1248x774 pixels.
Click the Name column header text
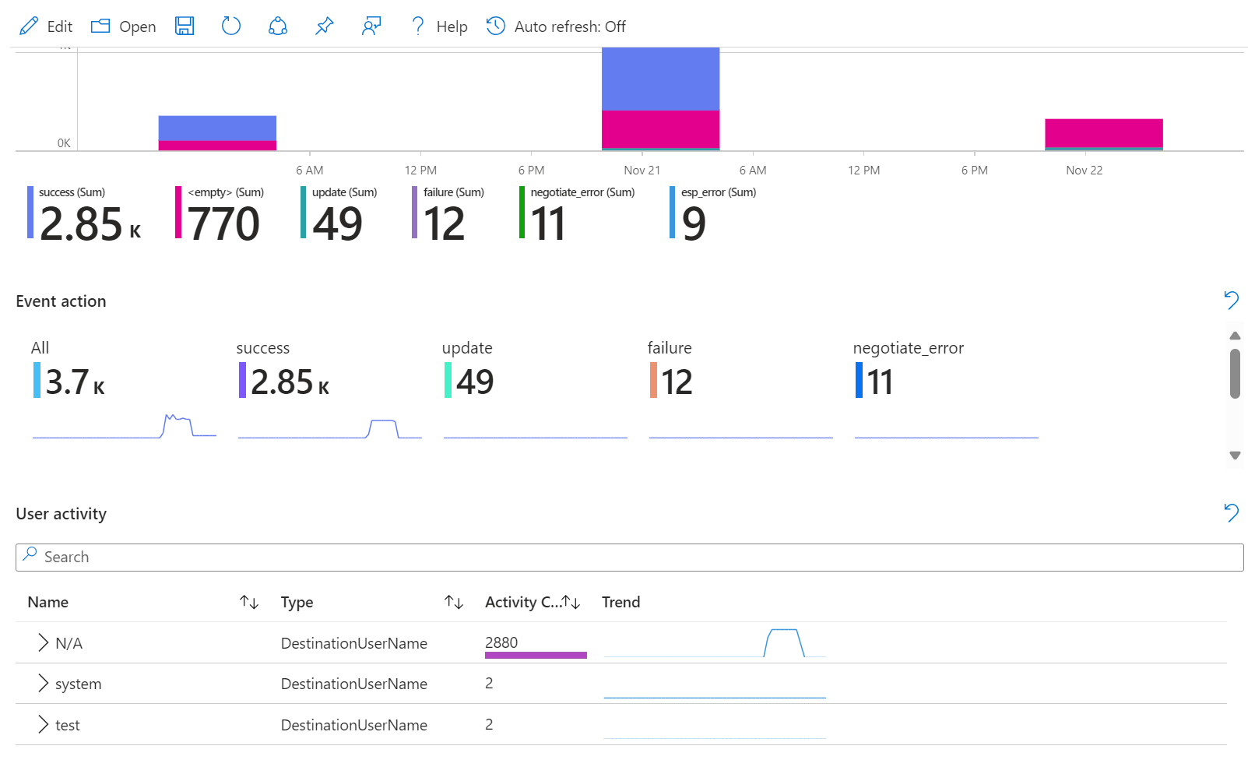47,602
